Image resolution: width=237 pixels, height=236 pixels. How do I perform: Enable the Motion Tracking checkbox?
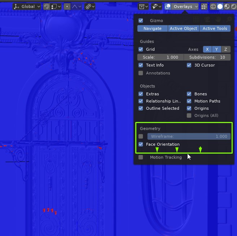click(x=141, y=157)
